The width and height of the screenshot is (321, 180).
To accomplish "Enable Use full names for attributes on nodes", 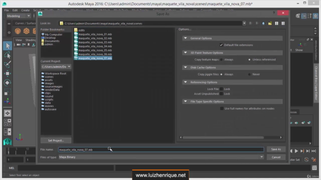I will coord(222,108).
